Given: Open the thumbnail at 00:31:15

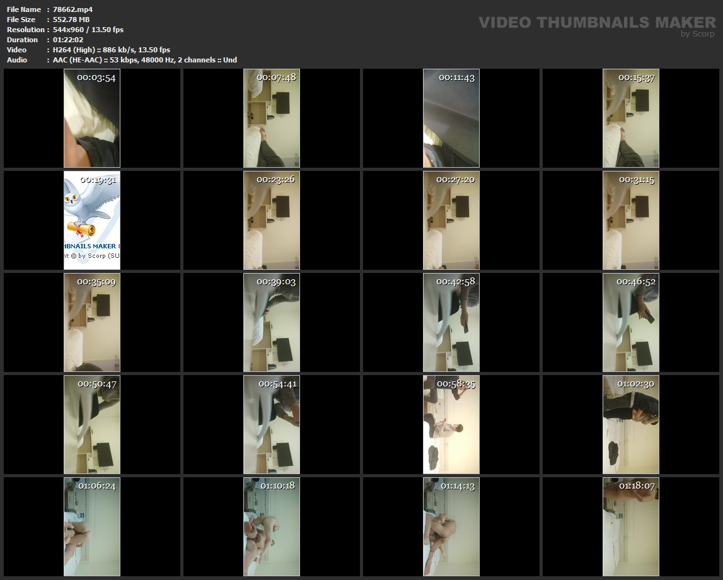Looking at the screenshot, I should [631, 221].
